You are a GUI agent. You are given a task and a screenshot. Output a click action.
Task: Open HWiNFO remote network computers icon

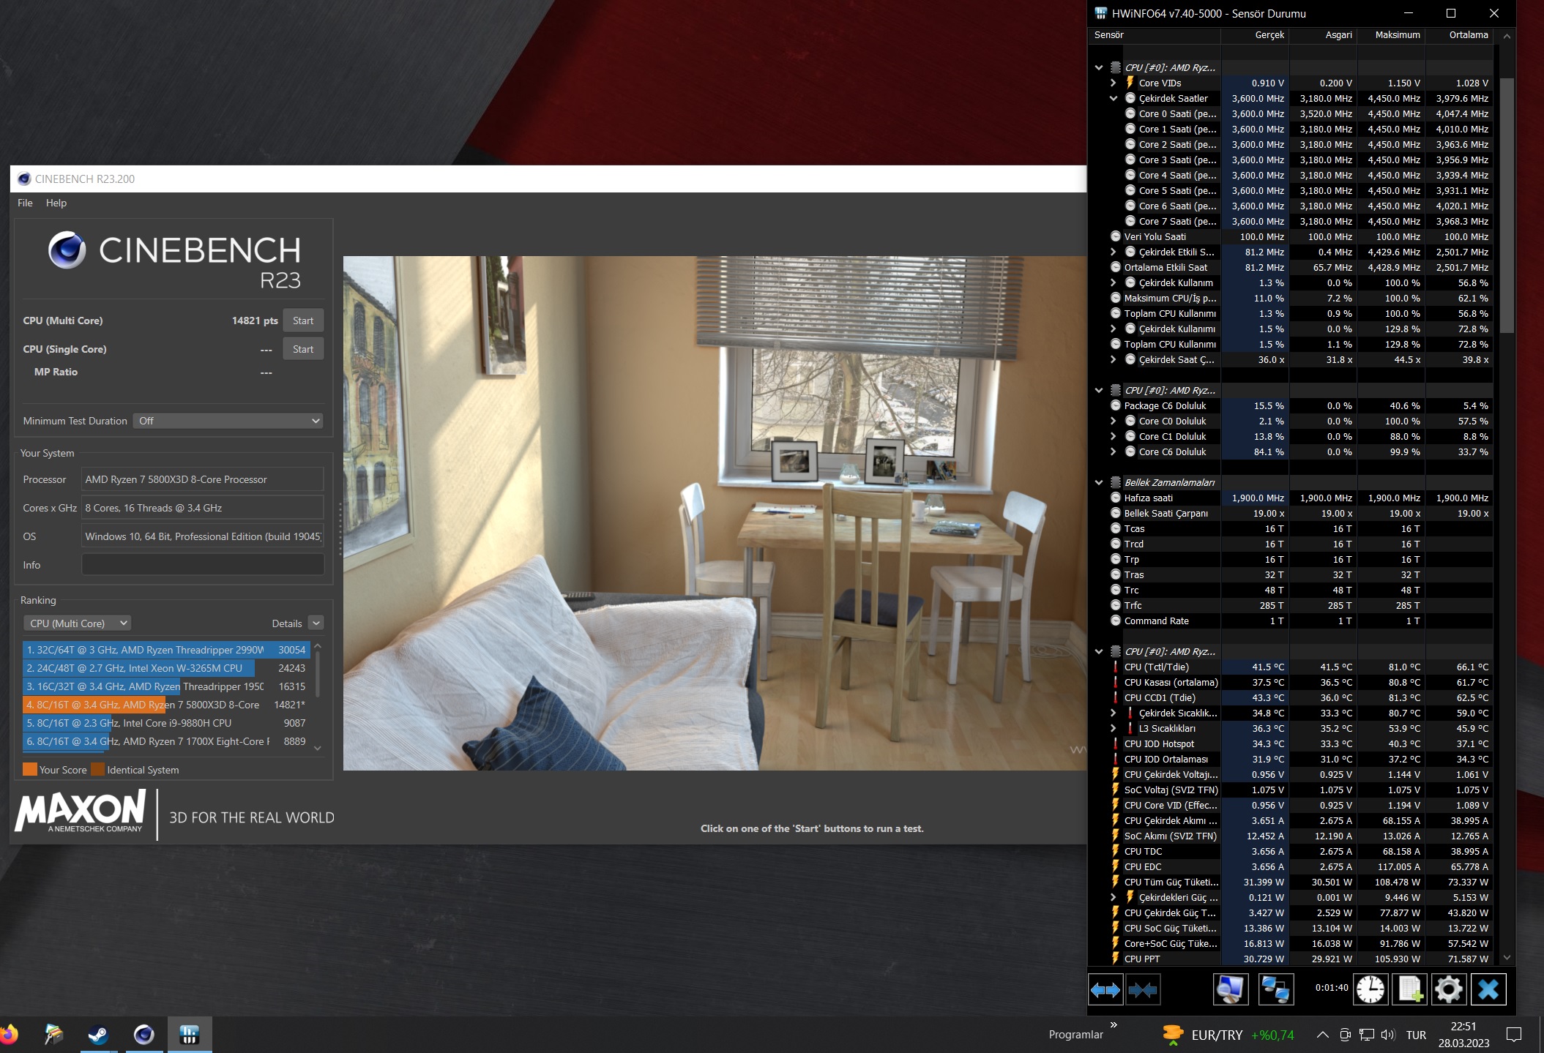(x=1275, y=990)
